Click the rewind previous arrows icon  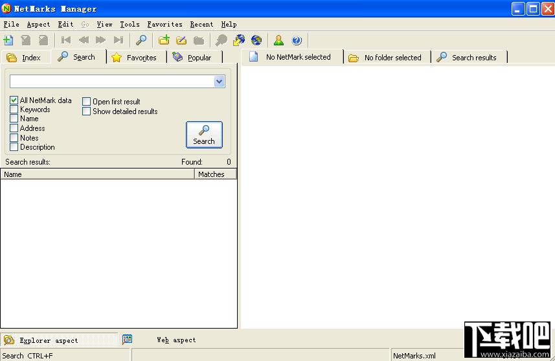(84, 40)
